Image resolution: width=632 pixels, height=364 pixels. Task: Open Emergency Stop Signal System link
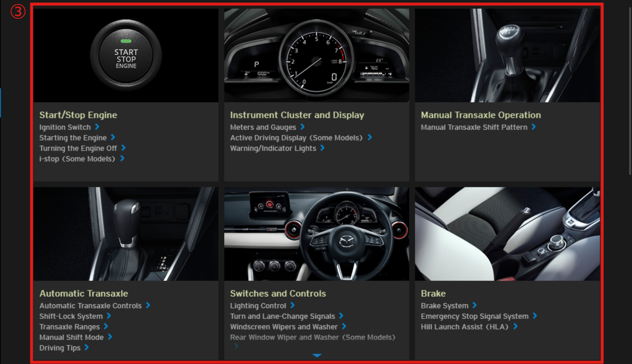pos(474,316)
